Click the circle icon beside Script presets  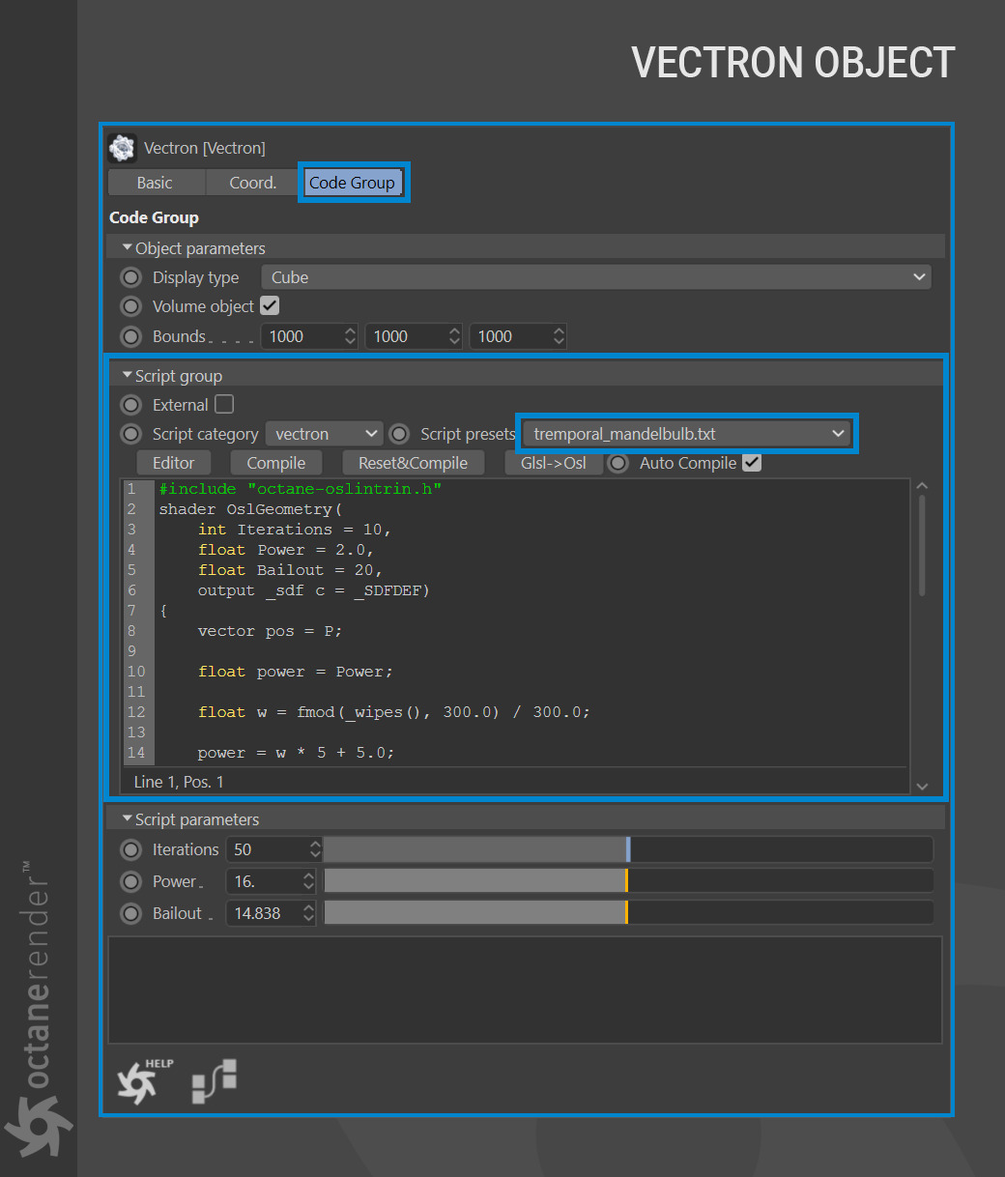click(399, 434)
